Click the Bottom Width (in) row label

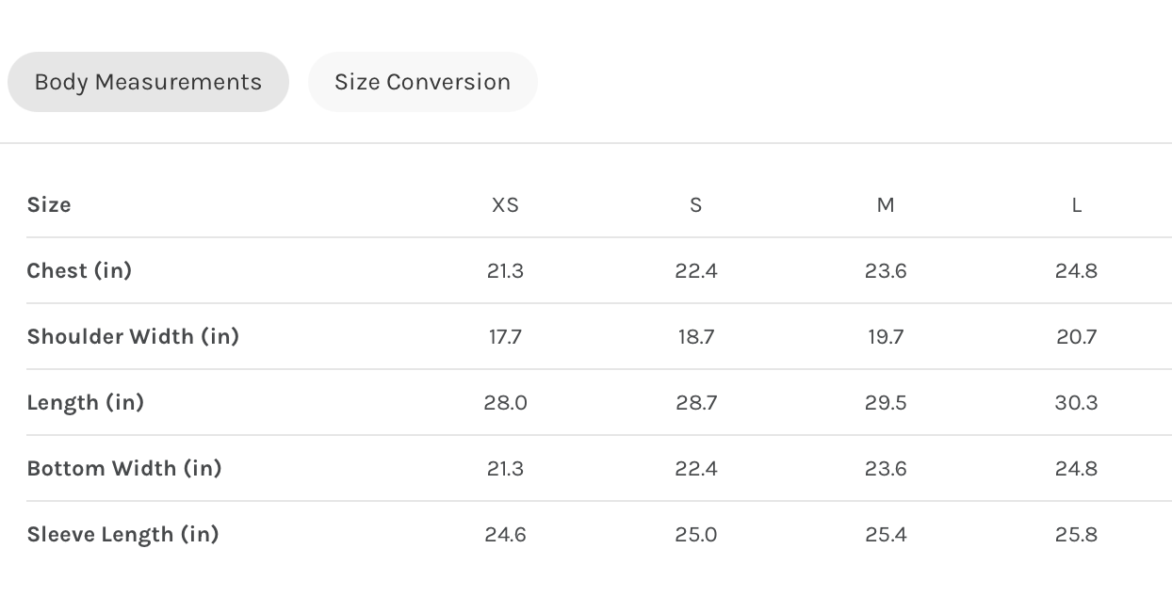tap(124, 469)
